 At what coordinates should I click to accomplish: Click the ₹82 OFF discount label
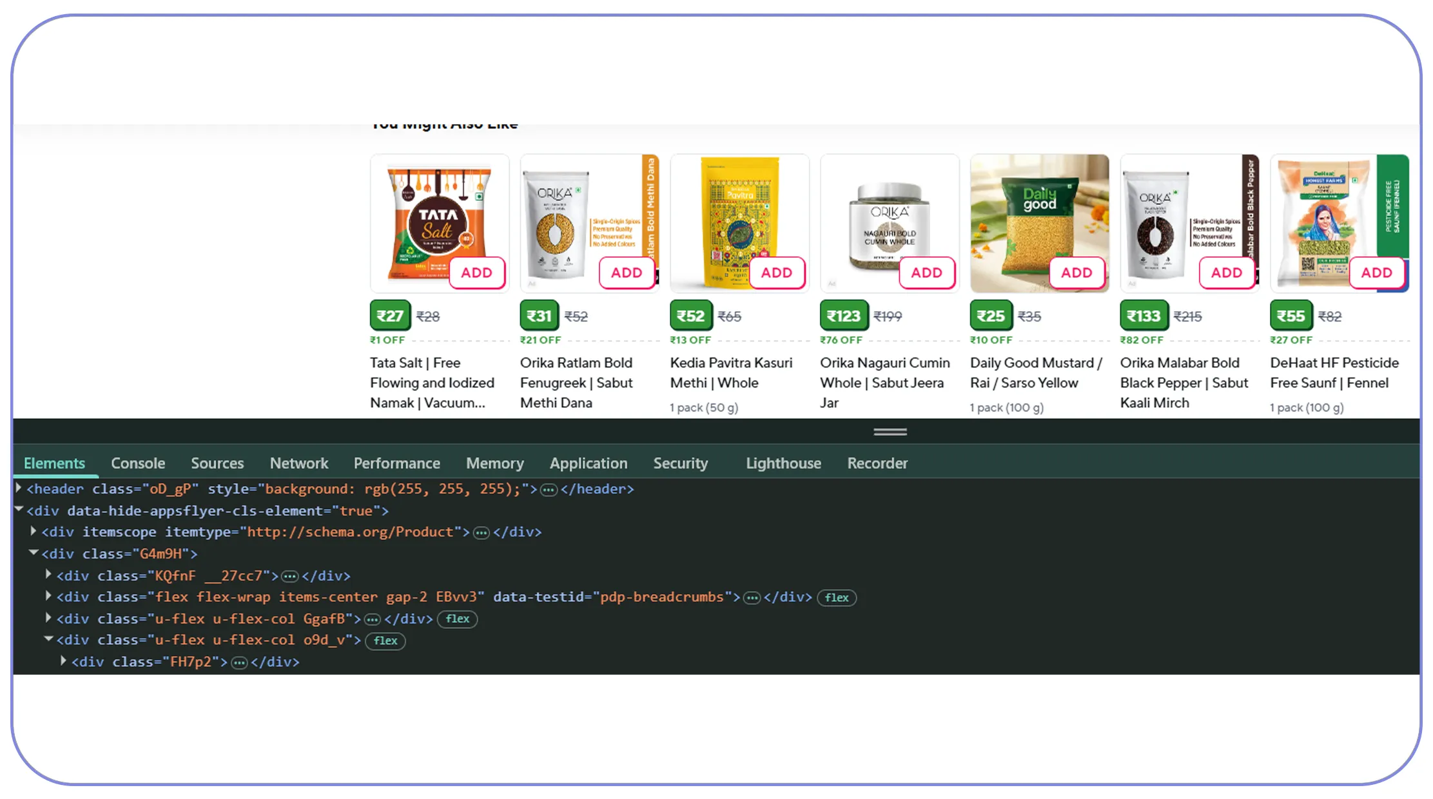[1142, 340]
